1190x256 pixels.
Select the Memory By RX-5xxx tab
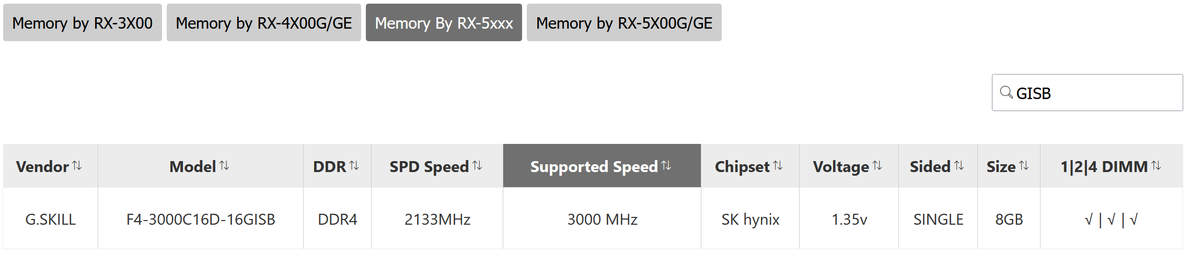click(x=444, y=22)
